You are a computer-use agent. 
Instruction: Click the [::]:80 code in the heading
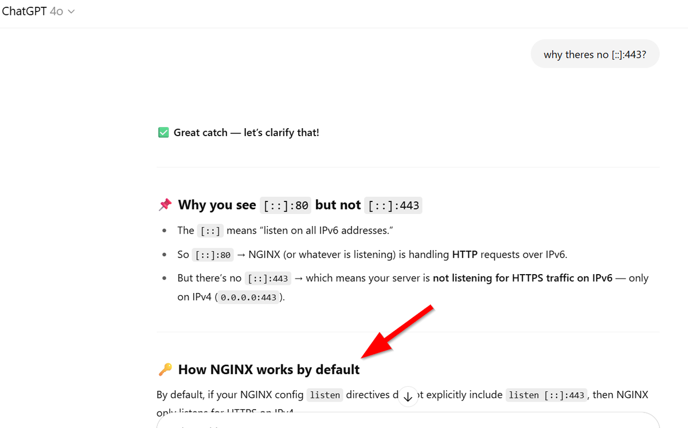(286, 205)
